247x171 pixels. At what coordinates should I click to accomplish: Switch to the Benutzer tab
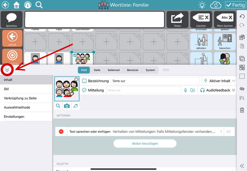133,70
